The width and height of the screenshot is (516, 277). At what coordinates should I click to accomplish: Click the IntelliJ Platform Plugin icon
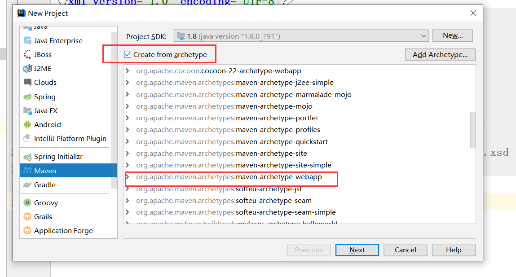click(x=28, y=138)
